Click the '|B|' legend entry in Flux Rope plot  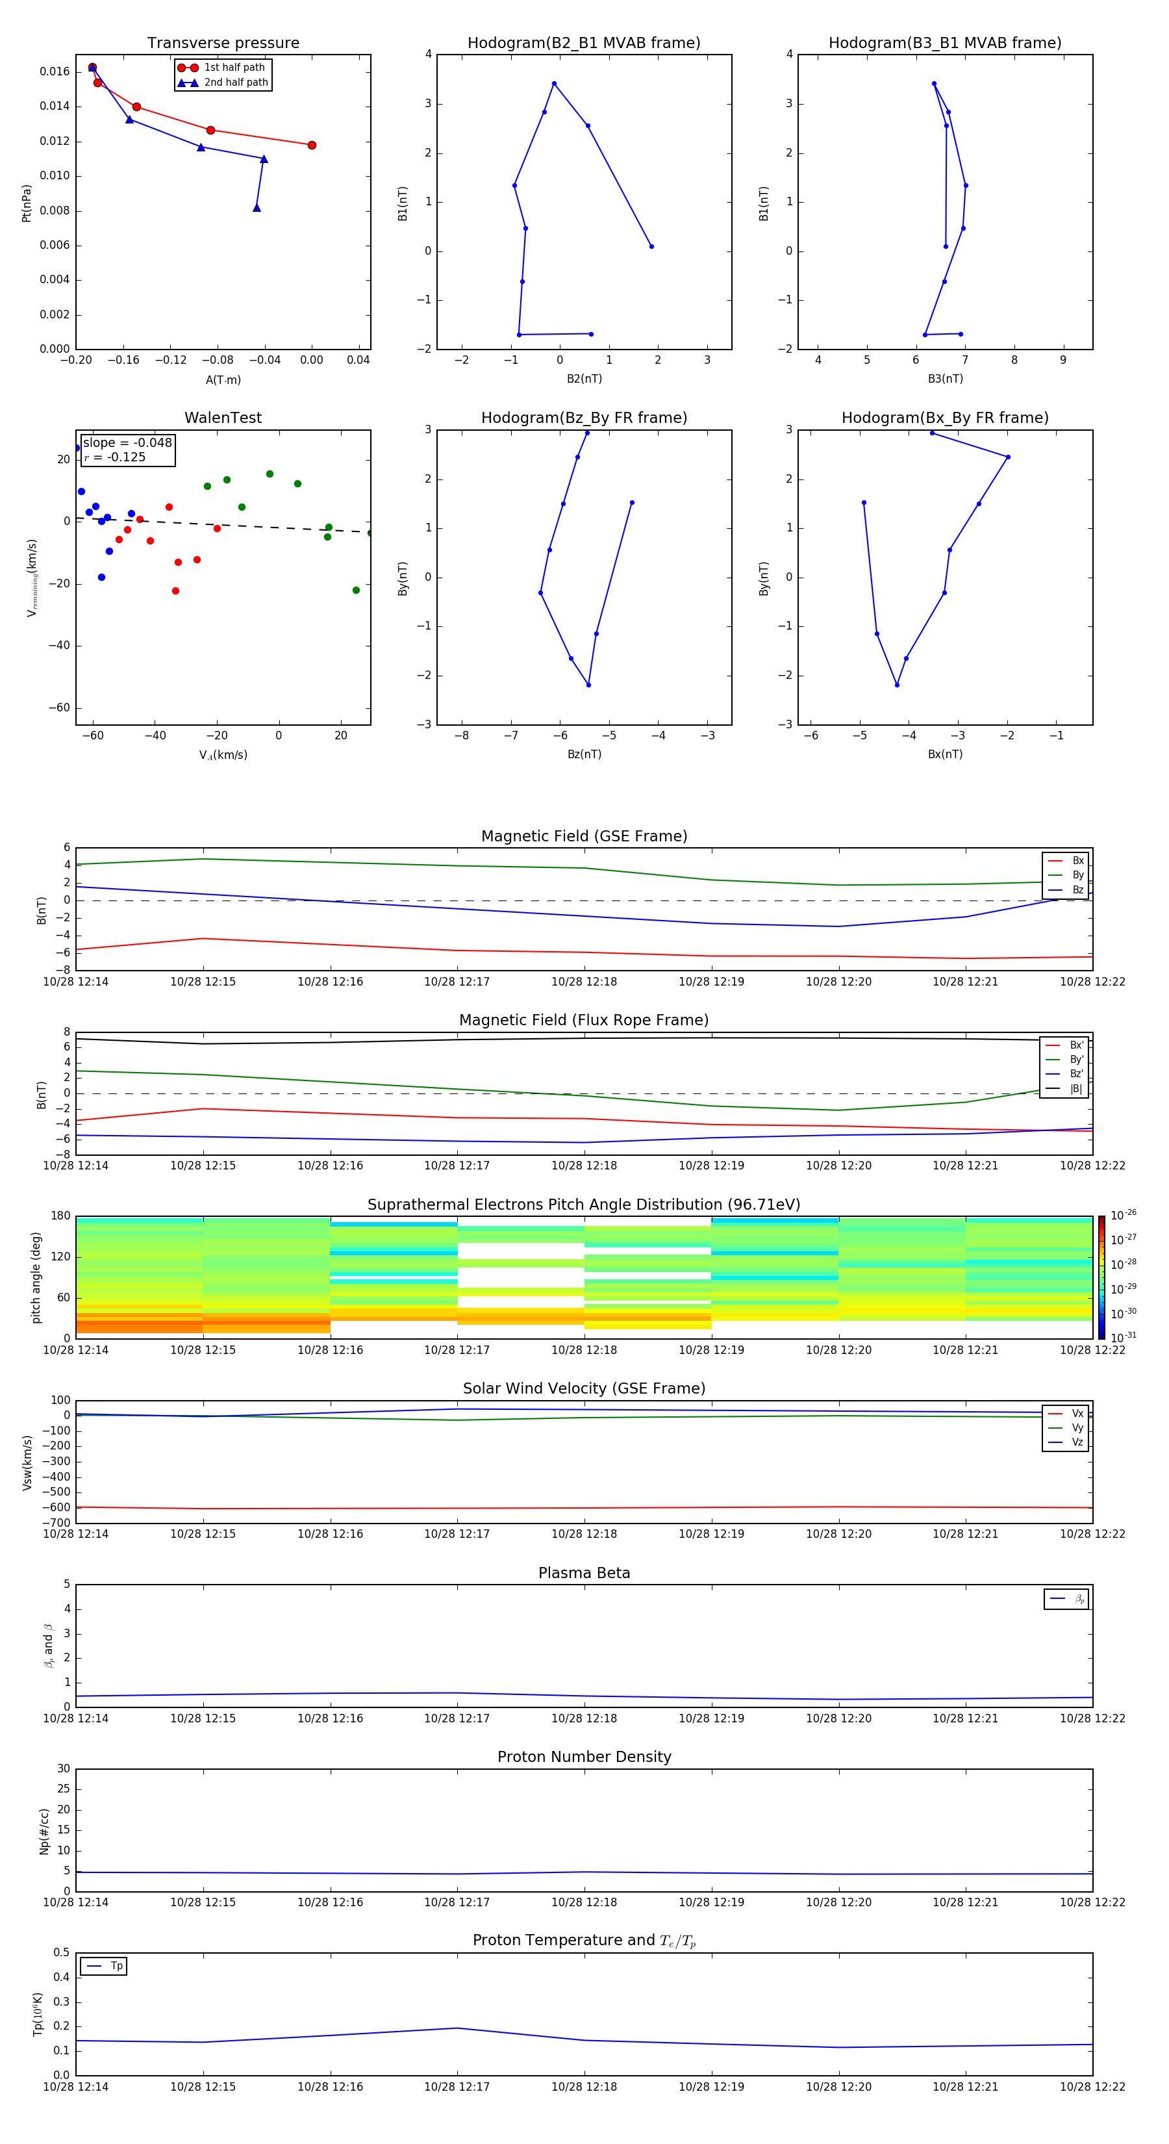tap(1064, 1089)
